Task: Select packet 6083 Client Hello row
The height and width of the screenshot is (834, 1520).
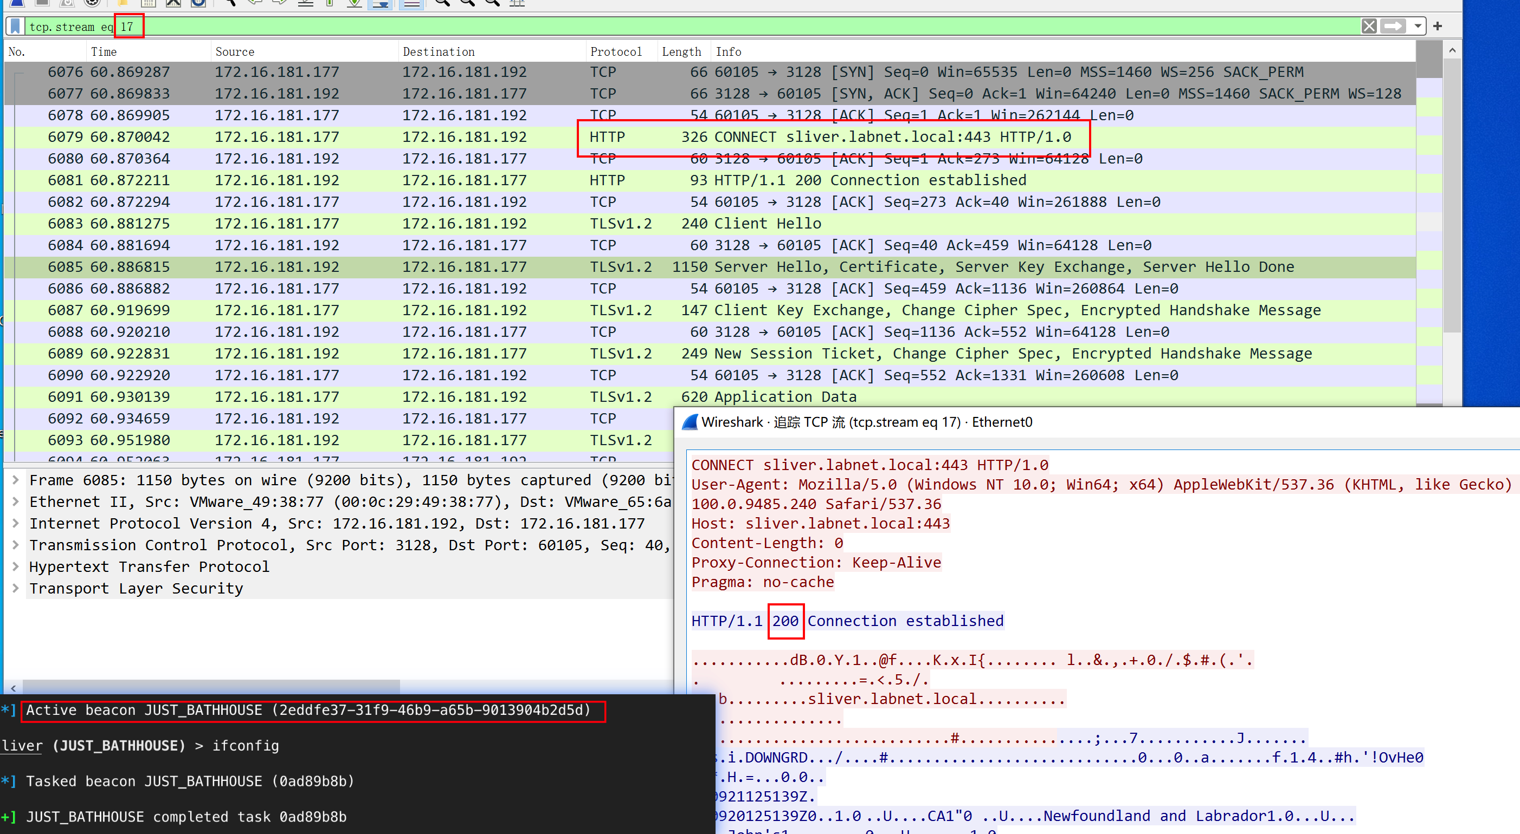Action: click(710, 224)
